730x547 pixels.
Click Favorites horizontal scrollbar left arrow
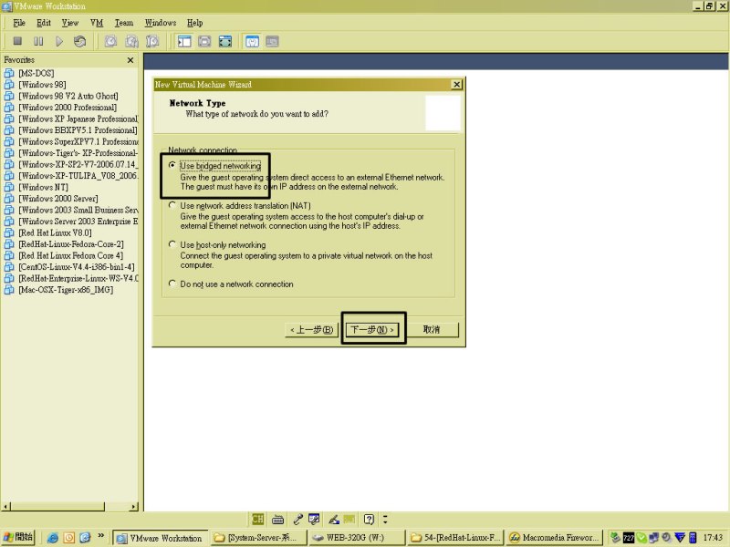click(x=6, y=507)
